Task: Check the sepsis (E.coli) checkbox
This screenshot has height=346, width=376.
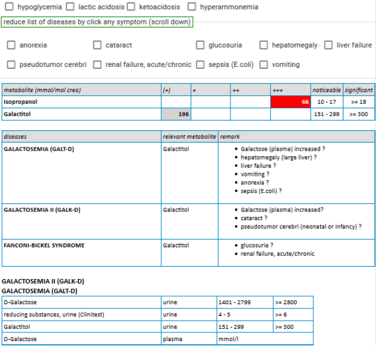Action: coord(200,65)
